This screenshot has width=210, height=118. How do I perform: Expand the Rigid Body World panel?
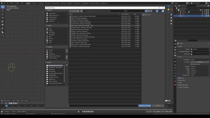[183, 85]
